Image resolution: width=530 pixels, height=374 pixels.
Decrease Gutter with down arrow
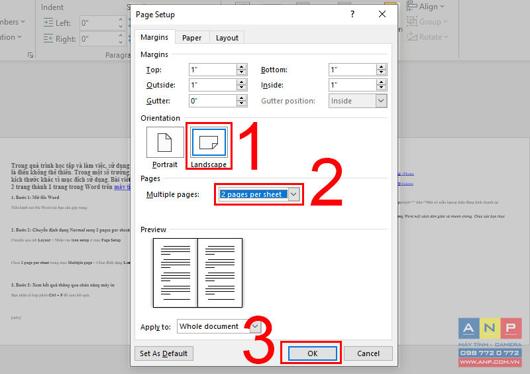click(241, 103)
